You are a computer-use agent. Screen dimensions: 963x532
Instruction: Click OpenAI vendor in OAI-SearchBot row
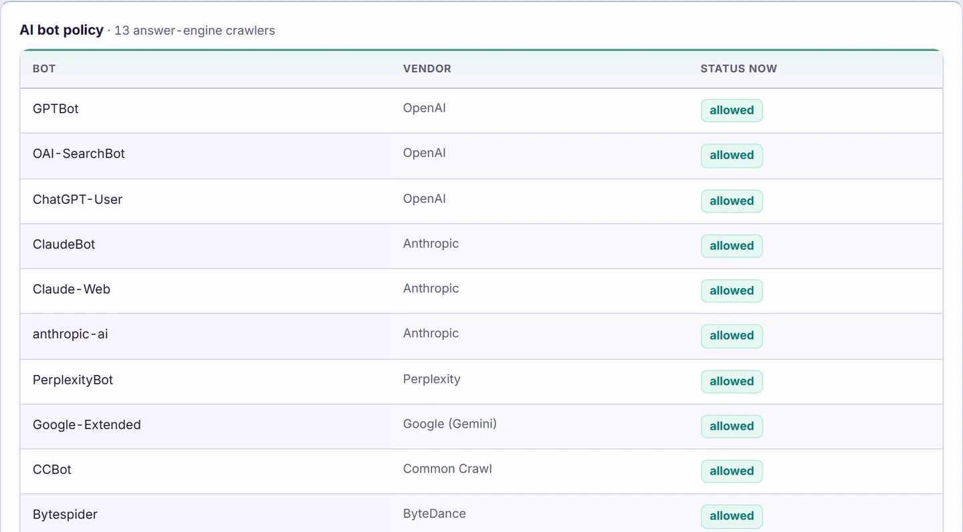point(424,153)
